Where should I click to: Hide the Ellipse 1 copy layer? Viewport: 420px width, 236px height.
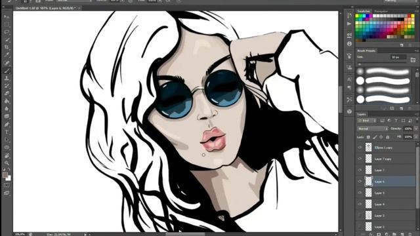360,147
